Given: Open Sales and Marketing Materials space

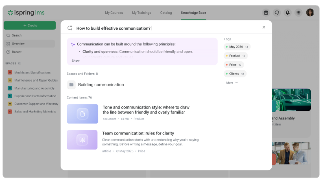Looking at the screenshot, I should pyautogui.click(x=35, y=111).
